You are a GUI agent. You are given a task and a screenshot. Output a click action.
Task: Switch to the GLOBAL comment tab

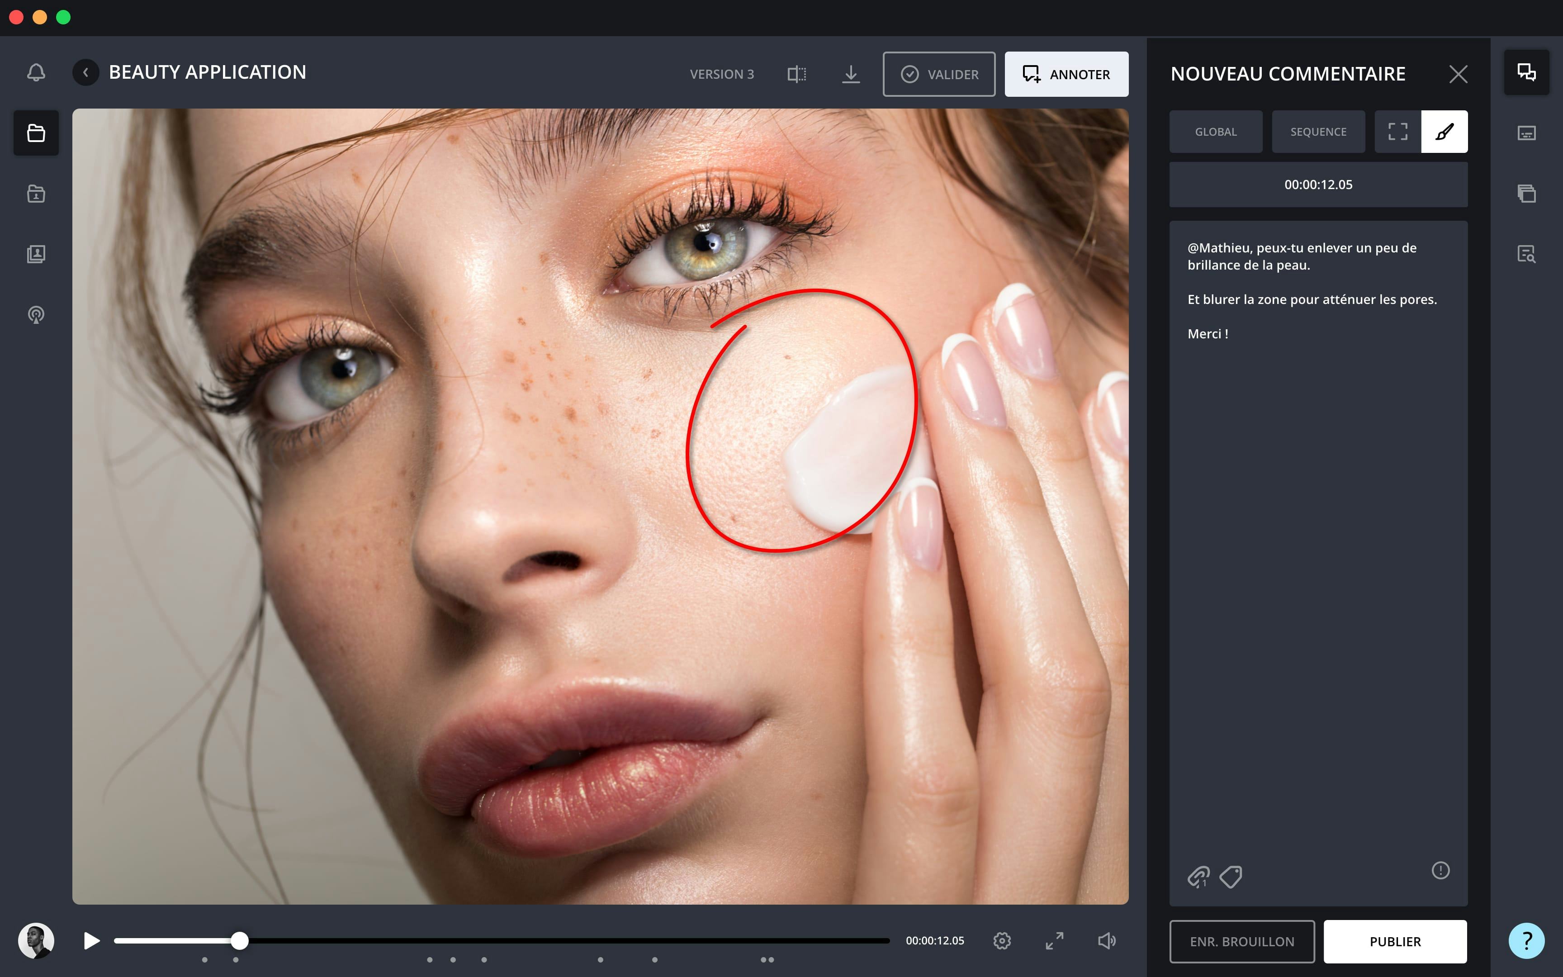(1216, 132)
